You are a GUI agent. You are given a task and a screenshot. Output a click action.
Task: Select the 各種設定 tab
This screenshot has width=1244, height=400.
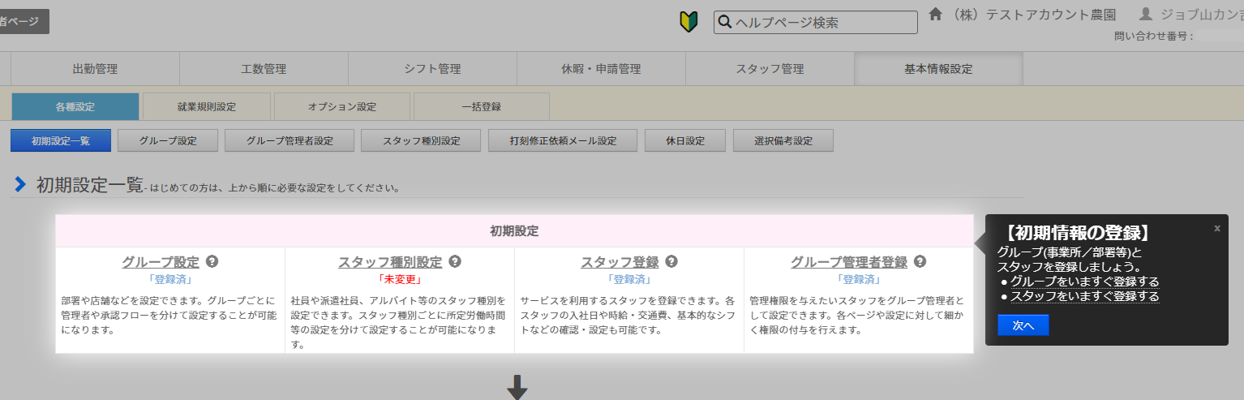[x=75, y=106]
